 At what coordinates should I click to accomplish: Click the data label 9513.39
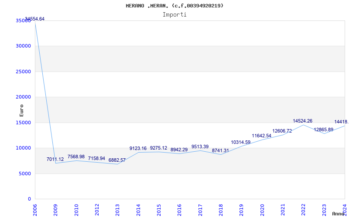coord(200,146)
